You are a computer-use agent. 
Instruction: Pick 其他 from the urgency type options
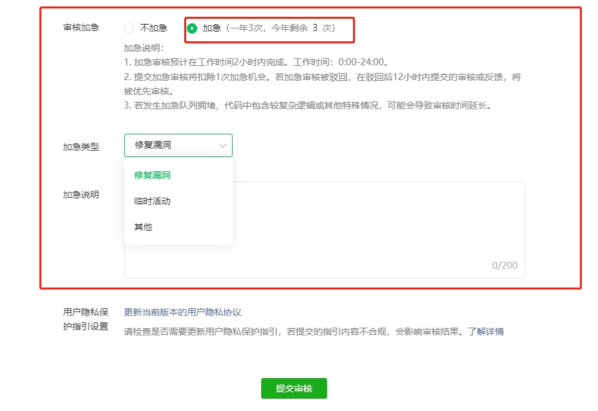[144, 227]
